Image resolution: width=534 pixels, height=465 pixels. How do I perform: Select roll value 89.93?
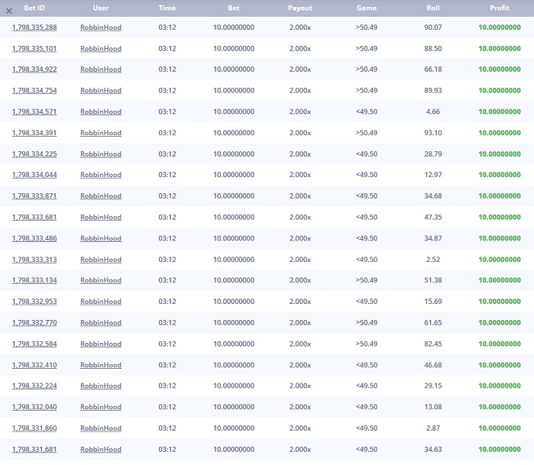pyautogui.click(x=433, y=90)
